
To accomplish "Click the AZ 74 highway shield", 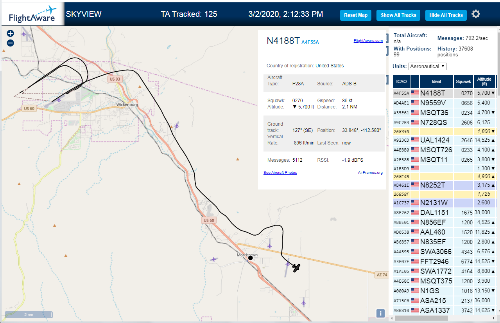I will point(382,275).
